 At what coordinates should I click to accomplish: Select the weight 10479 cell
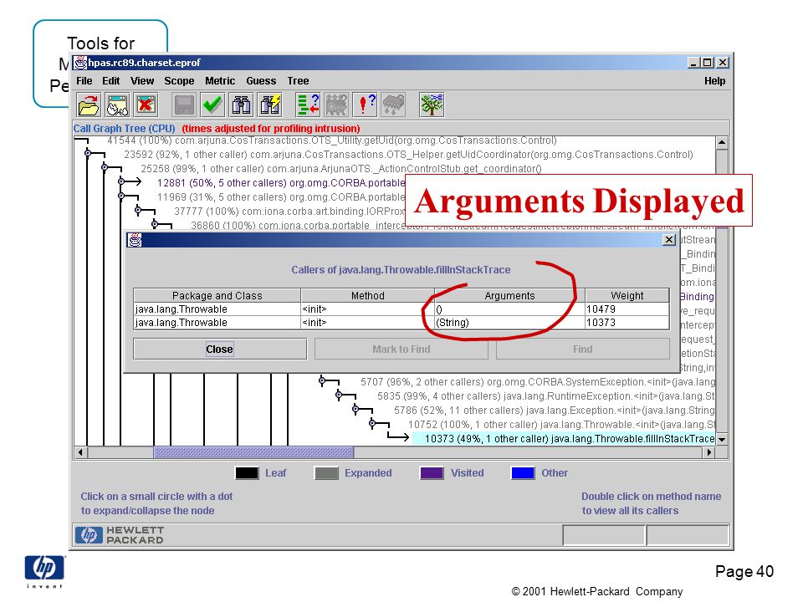pyautogui.click(x=627, y=309)
